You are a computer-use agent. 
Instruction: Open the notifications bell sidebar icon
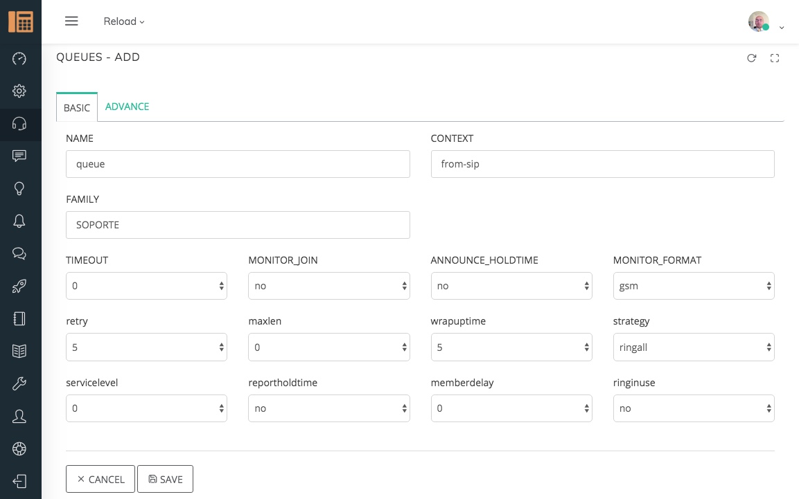click(x=19, y=221)
